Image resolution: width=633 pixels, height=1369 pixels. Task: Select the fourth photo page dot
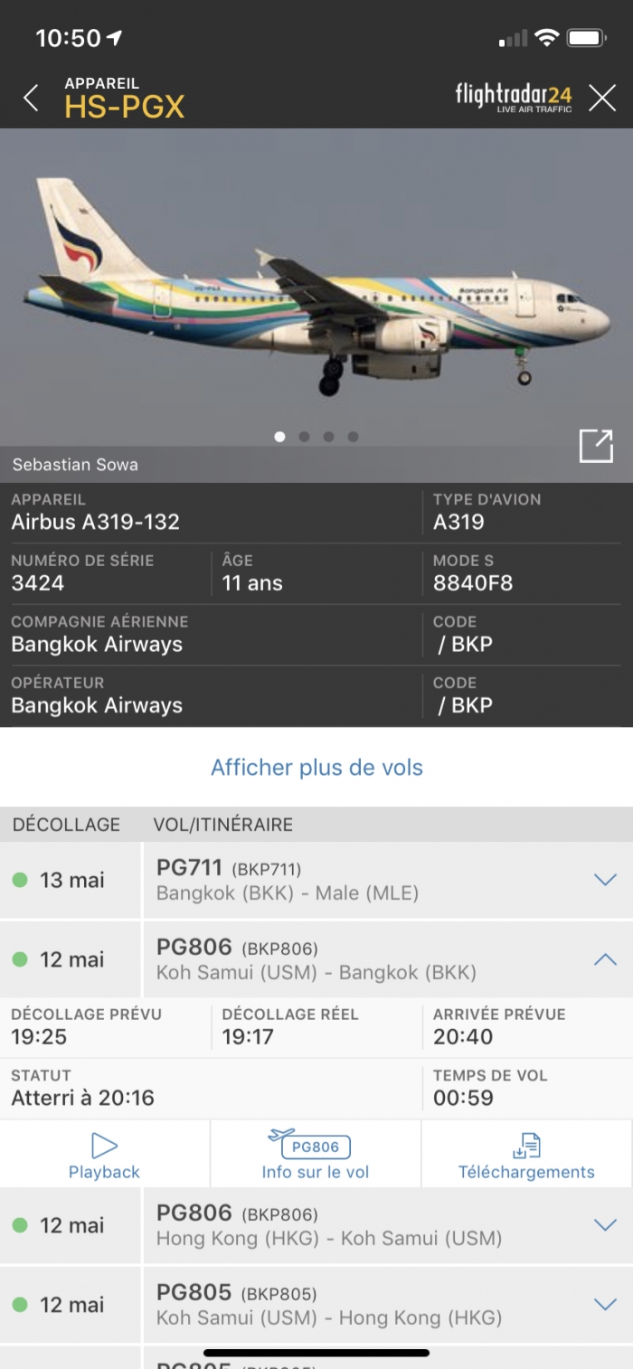pyautogui.click(x=353, y=437)
